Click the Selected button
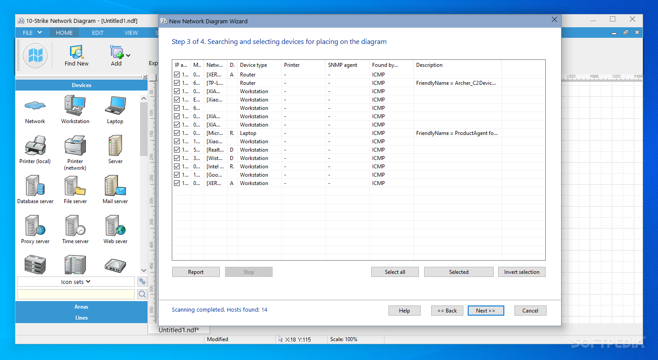Screen dimensions: 658x360 point(459,272)
